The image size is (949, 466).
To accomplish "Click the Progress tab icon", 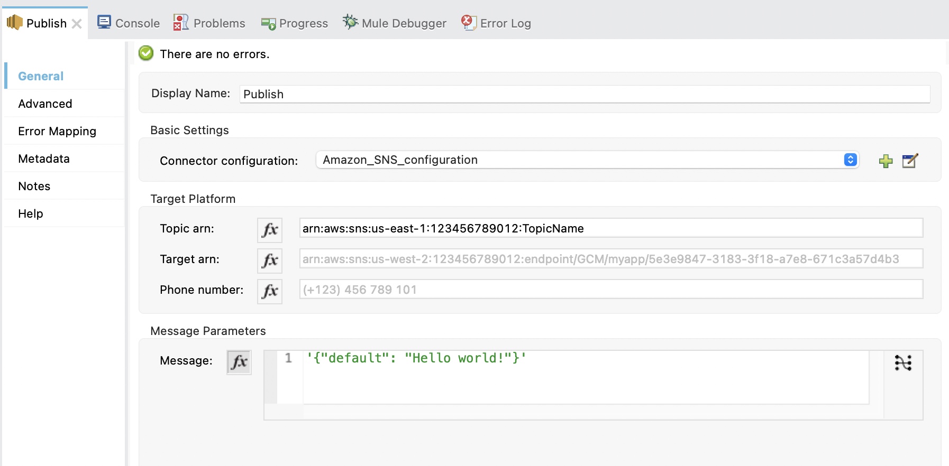I will point(268,24).
